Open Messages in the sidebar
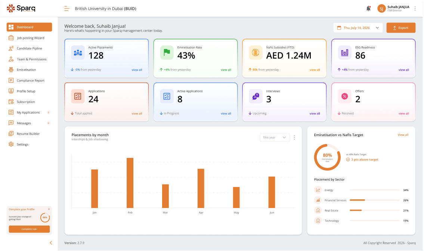 (29, 123)
